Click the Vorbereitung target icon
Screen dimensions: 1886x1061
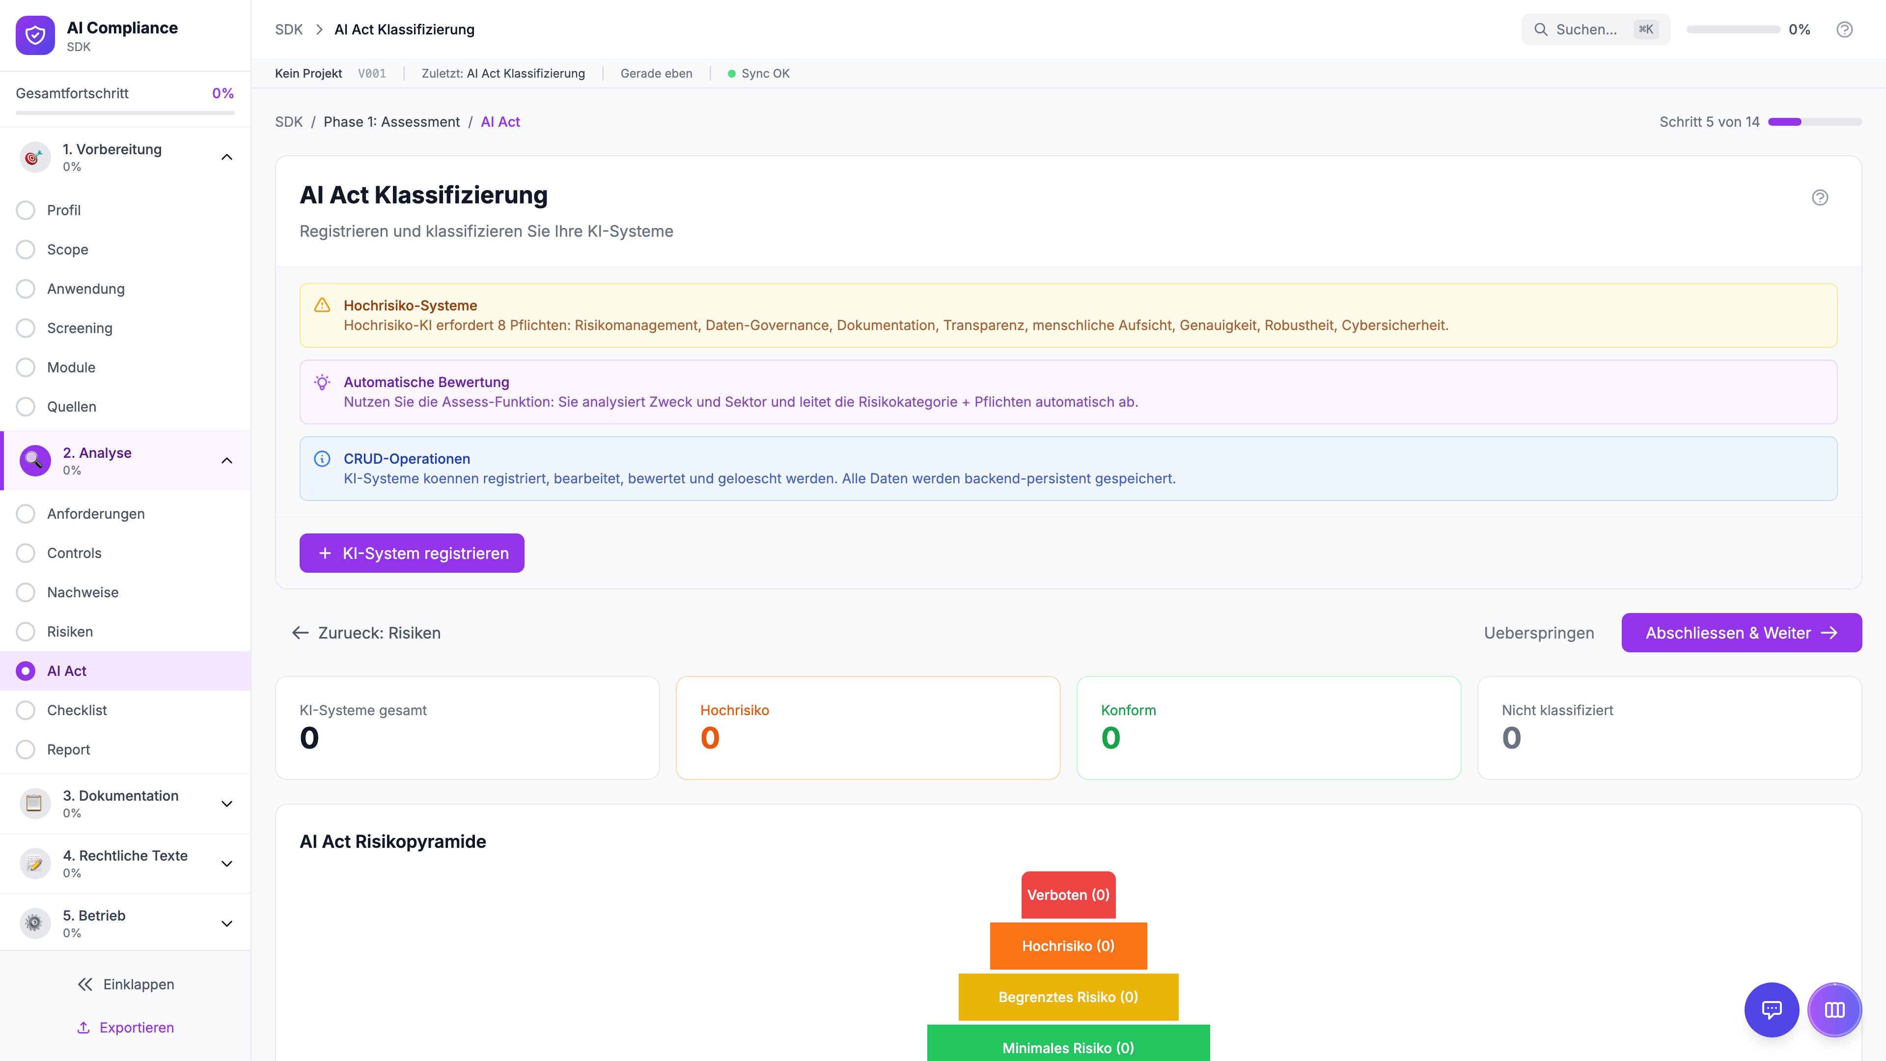point(34,157)
